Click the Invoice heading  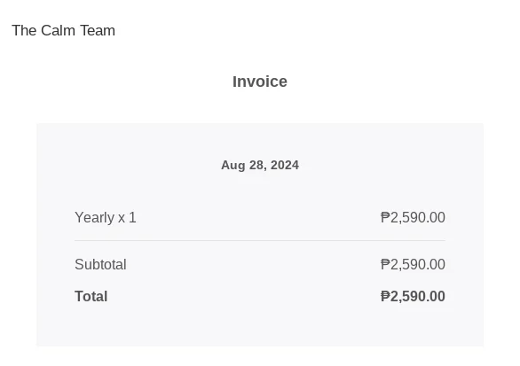point(260,82)
